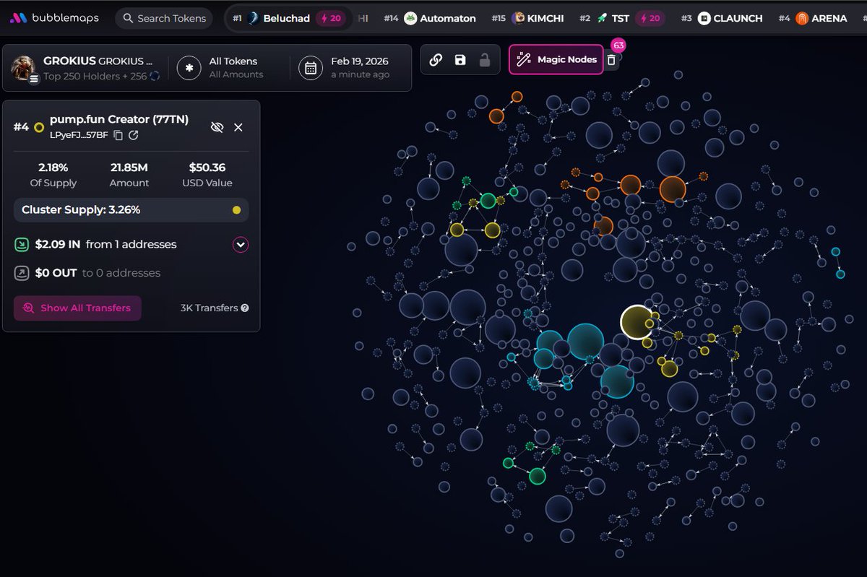Click the 2.18% Of Supply value

(53, 168)
